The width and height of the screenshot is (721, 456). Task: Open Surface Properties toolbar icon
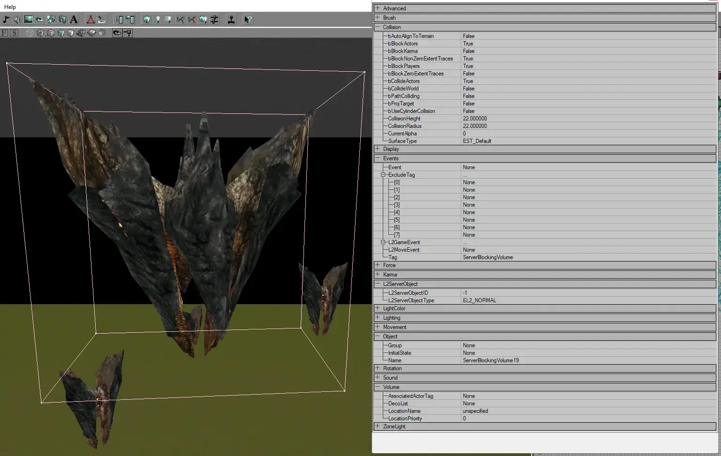[130, 19]
